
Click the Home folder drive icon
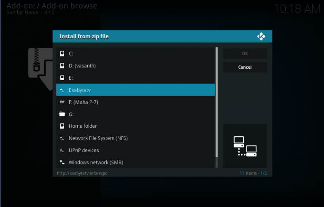(x=62, y=126)
